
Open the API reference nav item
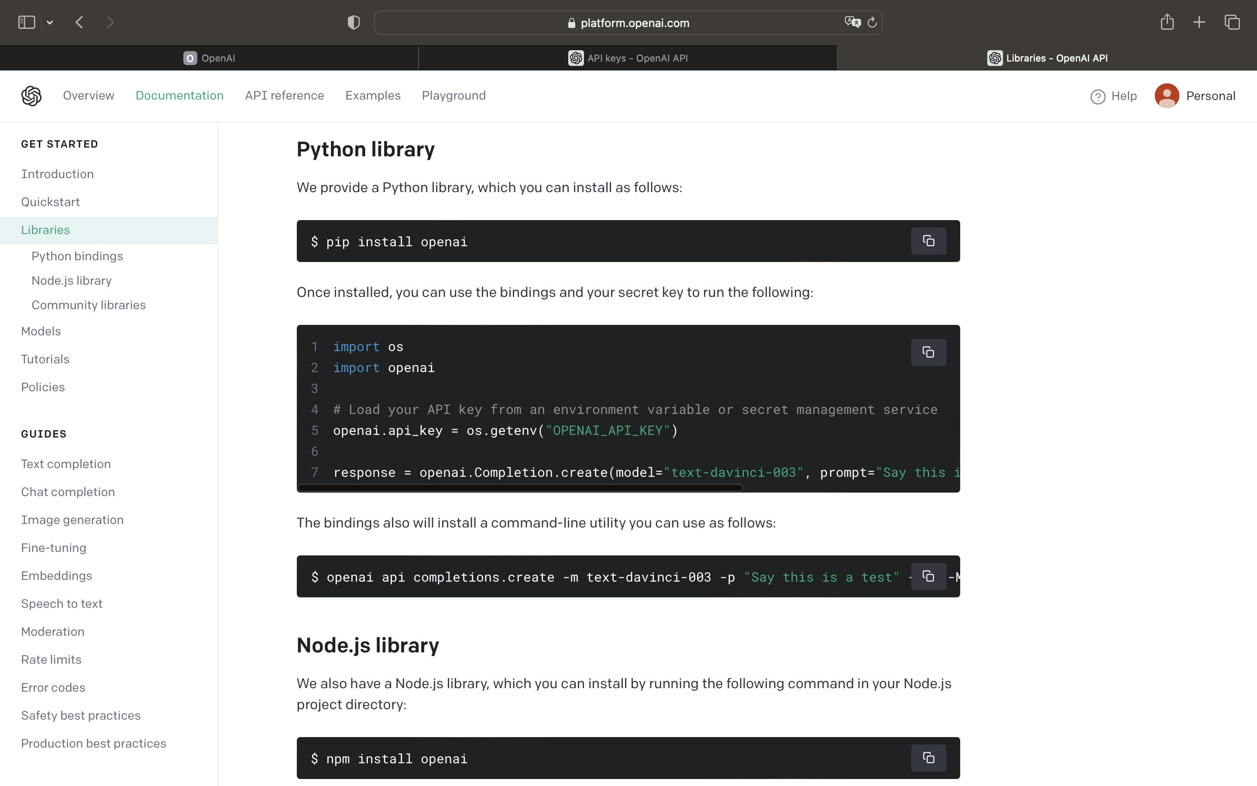click(x=284, y=96)
